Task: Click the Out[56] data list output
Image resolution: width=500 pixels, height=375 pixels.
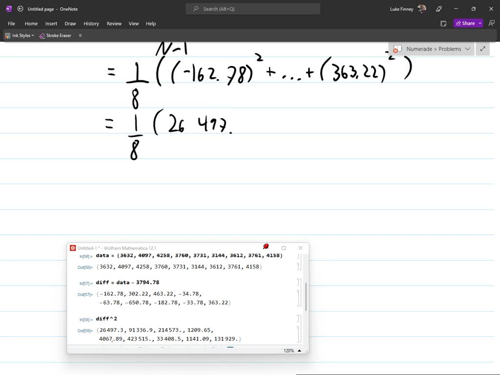Action: (179, 267)
